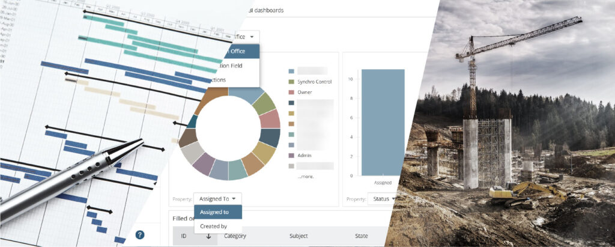The image size is (615, 247).
Task: Open the Status property dropdown
Action: click(x=382, y=199)
